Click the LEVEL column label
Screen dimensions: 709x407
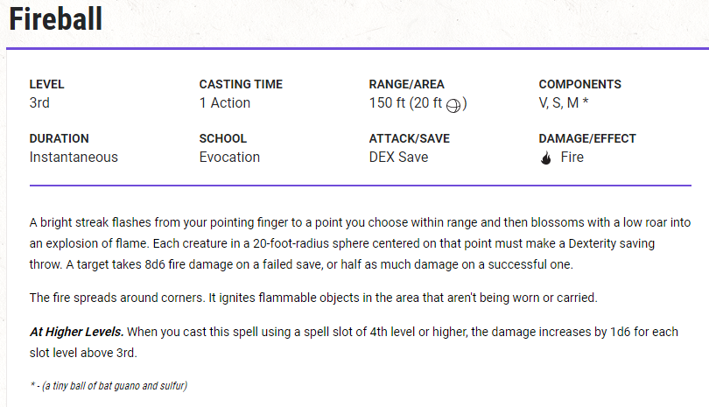point(47,85)
